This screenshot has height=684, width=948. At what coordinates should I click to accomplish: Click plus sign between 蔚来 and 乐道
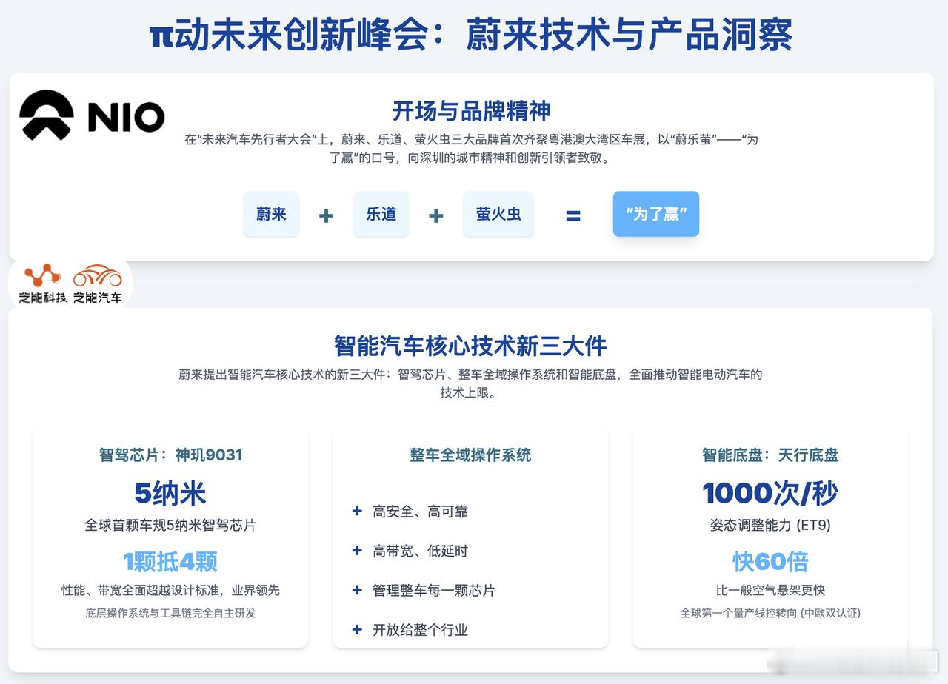coord(326,215)
